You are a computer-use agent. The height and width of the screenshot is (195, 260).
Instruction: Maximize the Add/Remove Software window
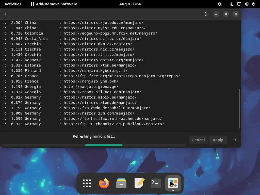pos(226,14)
